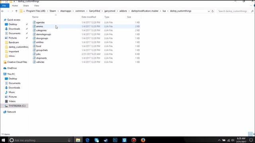Sort by Name column header
This screenshot has height=143, width=255.
click(x=35, y=17)
